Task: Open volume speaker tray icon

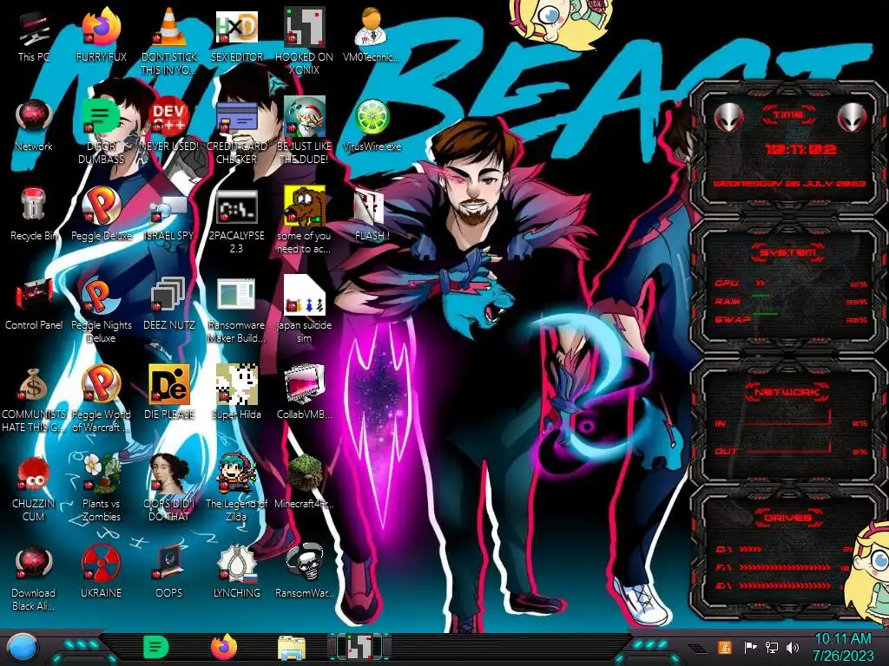Action: [x=793, y=647]
